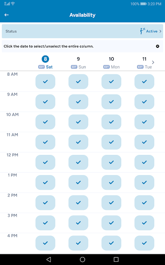Toggle the 4 PM Saturday slot
Viewport: 165px width, 265px height.
coord(45,243)
